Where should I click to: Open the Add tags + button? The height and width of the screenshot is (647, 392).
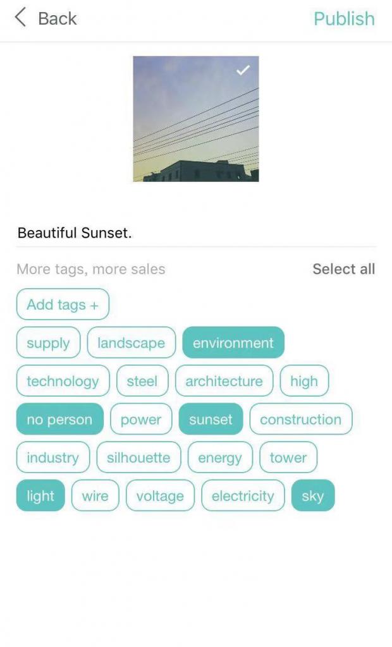click(x=63, y=305)
